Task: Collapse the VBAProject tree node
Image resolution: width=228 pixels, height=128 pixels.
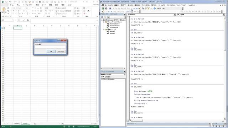Action: point(102,20)
